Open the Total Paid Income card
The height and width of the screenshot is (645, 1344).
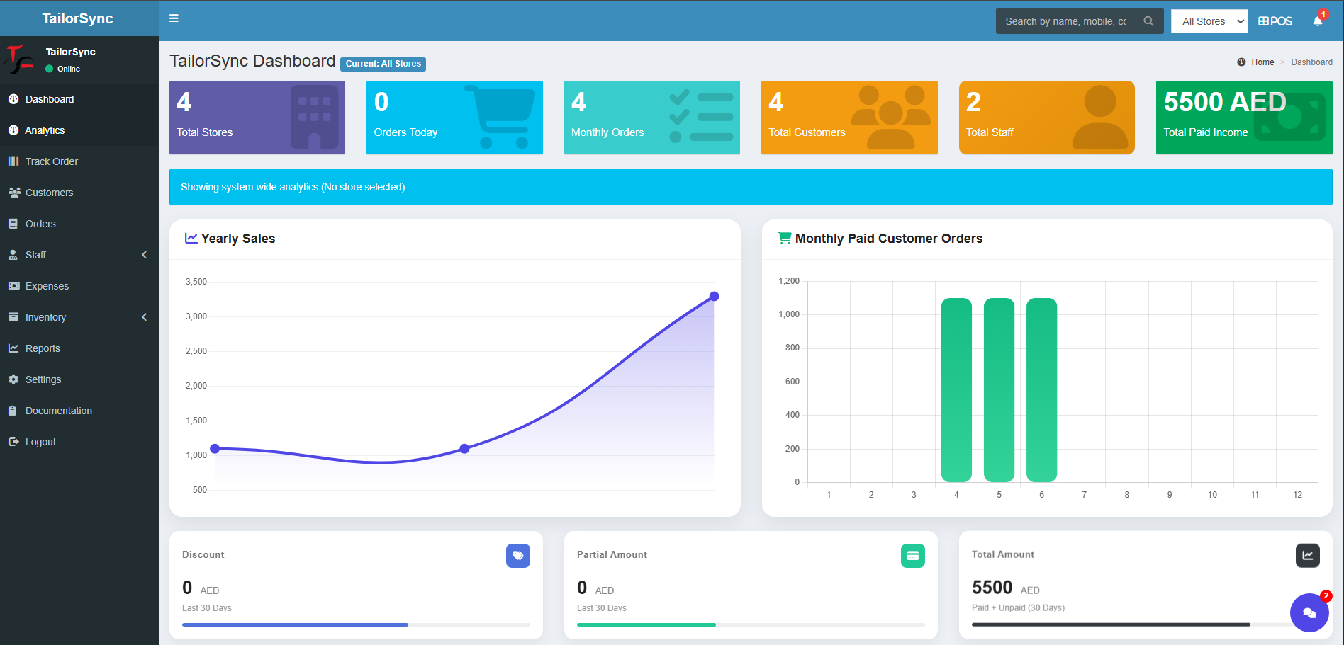[1244, 118]
